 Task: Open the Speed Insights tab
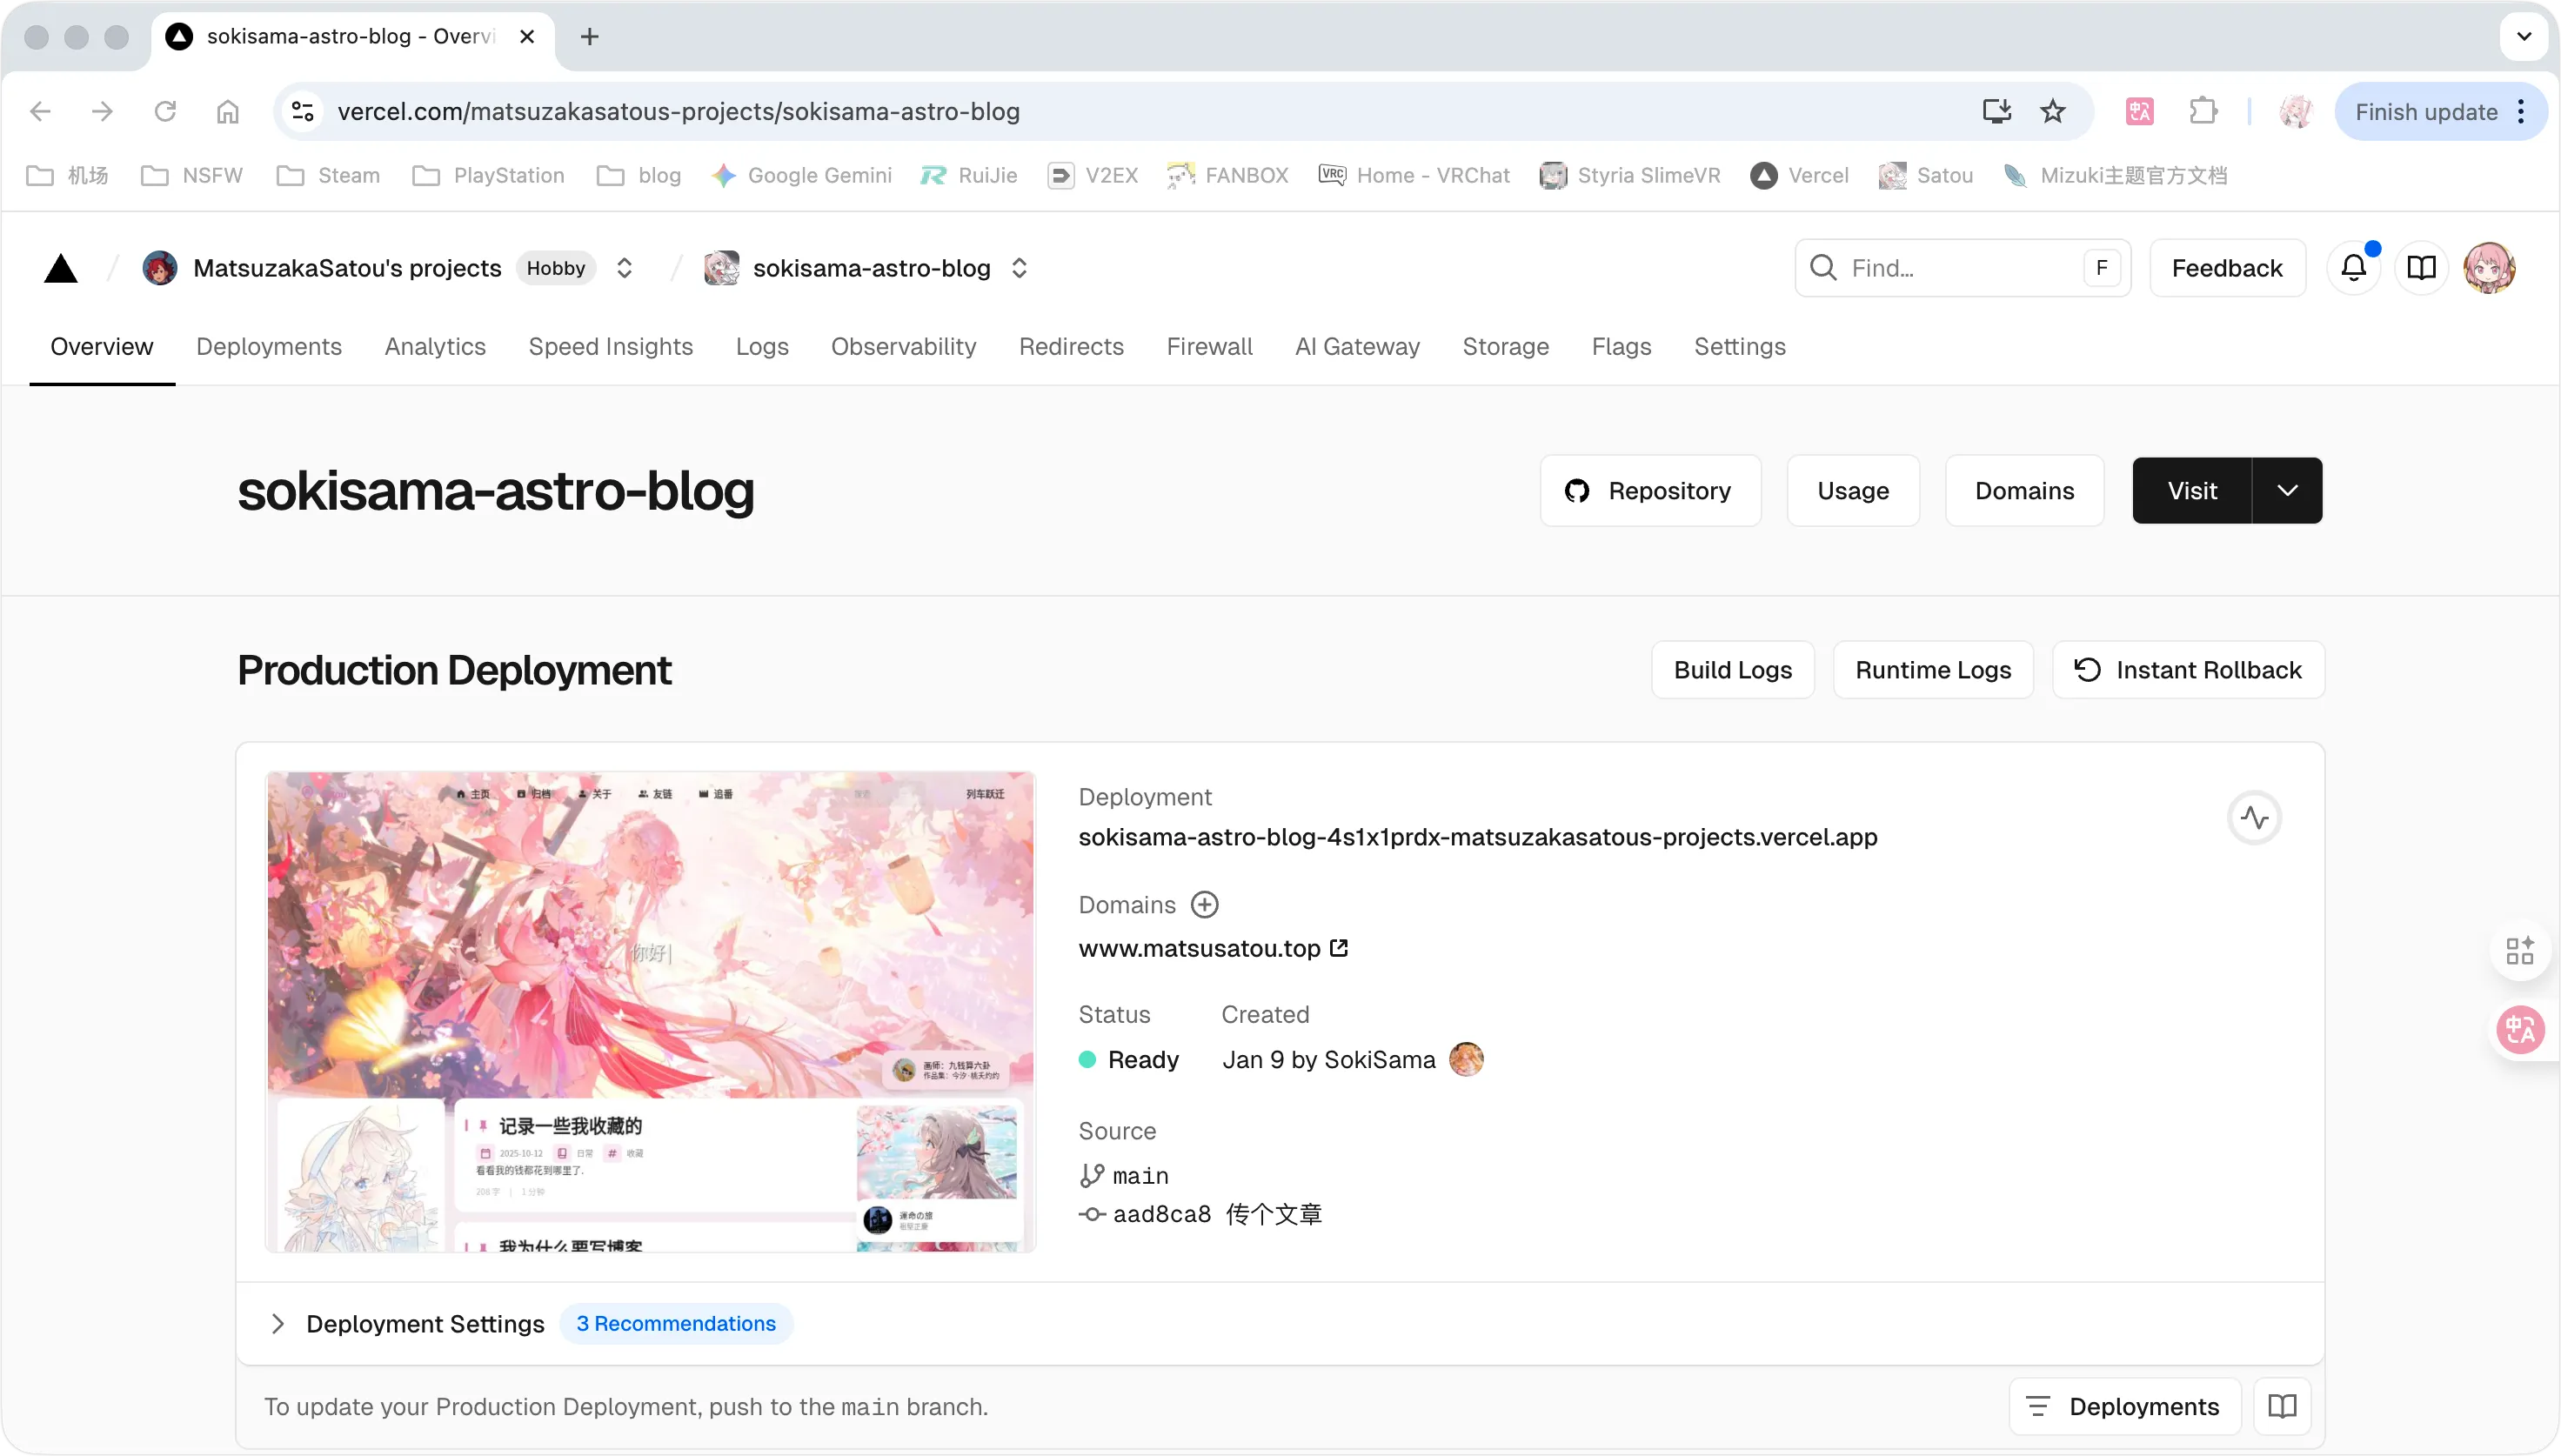pyautogui.click(x=610, y=347)
